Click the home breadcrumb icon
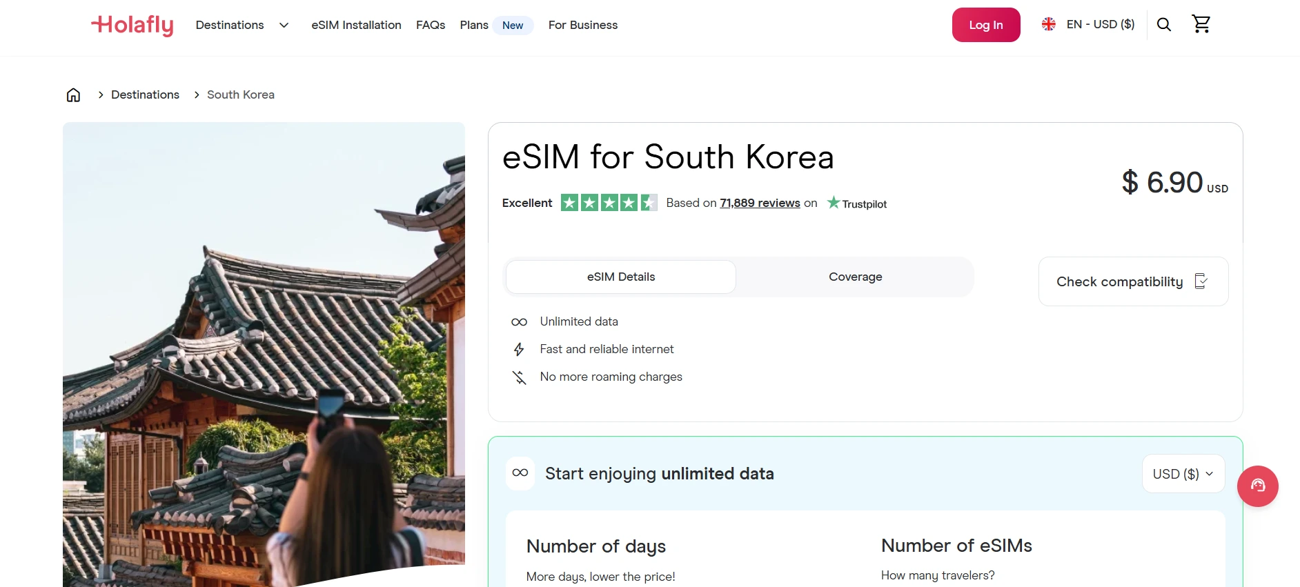This screenshot has height=587, width=1300. click(x=73, y=94)
